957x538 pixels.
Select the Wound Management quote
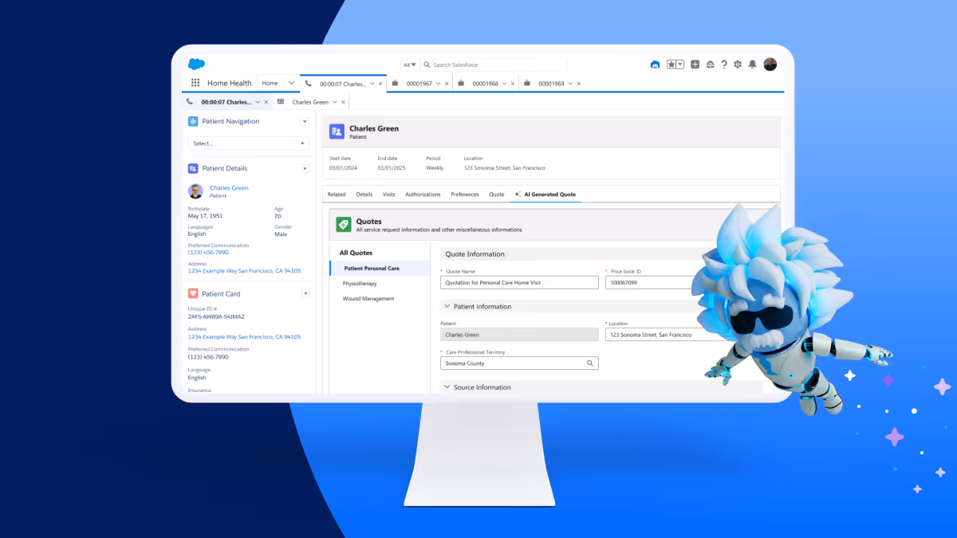pos(368,299)
